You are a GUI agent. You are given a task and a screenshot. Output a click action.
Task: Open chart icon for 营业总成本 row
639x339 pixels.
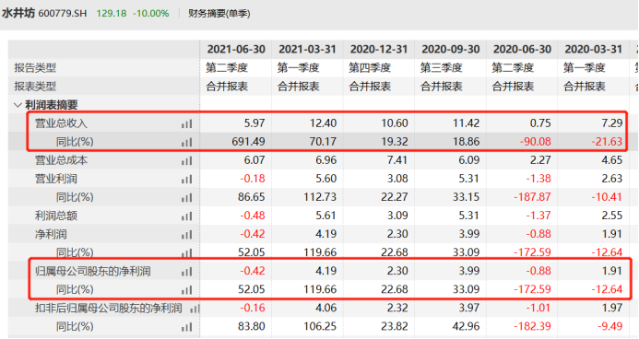click(x=186, y=160)
